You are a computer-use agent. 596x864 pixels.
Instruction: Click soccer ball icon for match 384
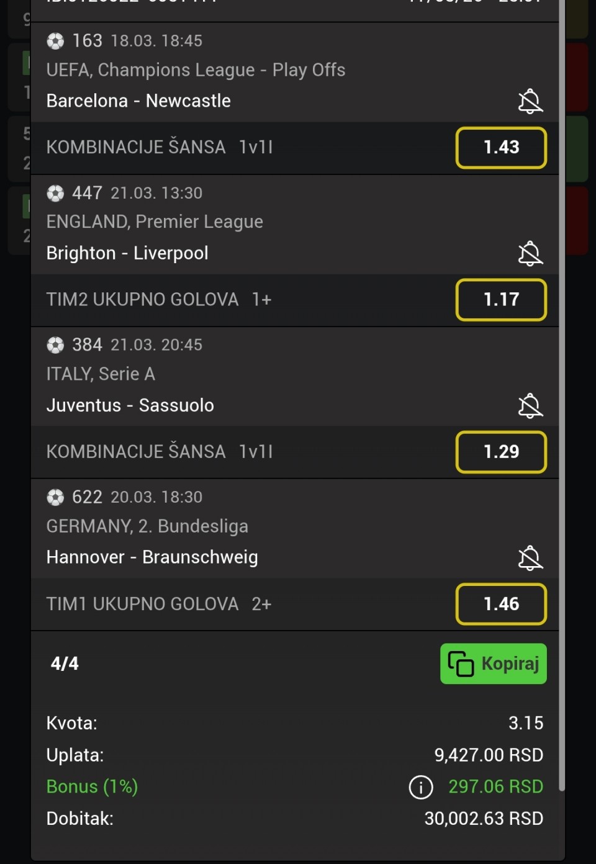tap(55, 345)
